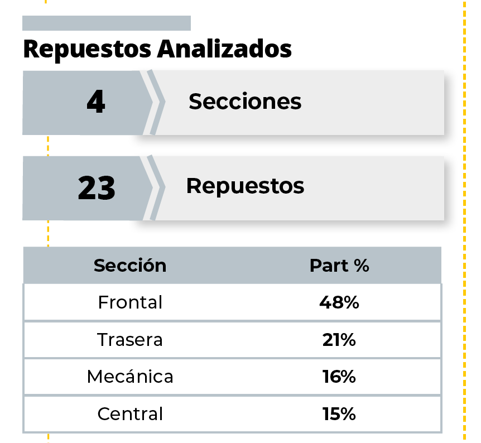Click the Trasera row label
Image resolution: width=481 pixels, height=443 pixels.
[x=130, y=340]
